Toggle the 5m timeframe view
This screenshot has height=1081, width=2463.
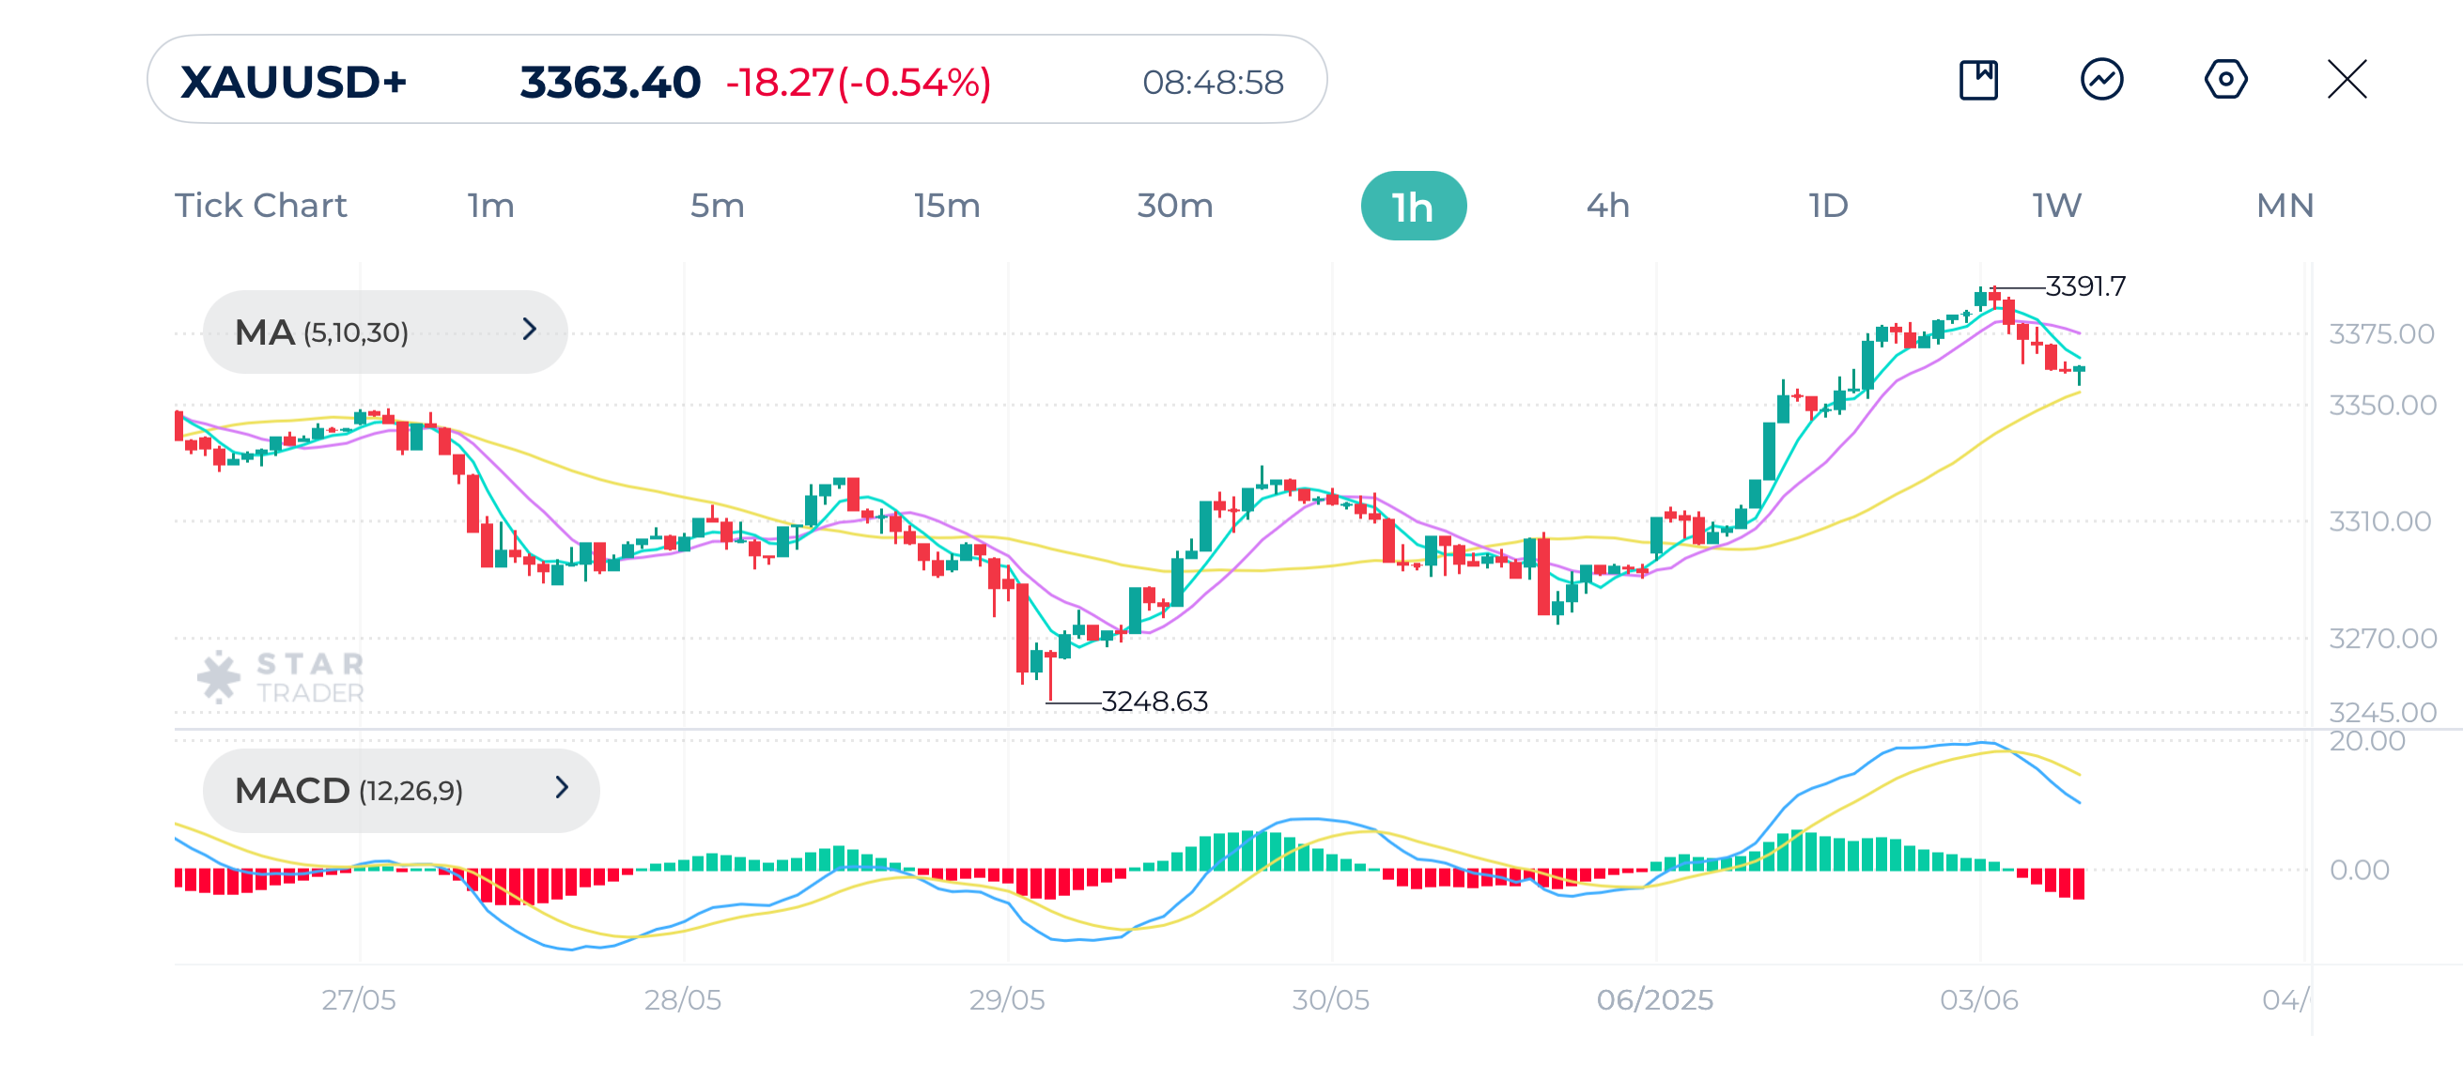click(715, 205)
